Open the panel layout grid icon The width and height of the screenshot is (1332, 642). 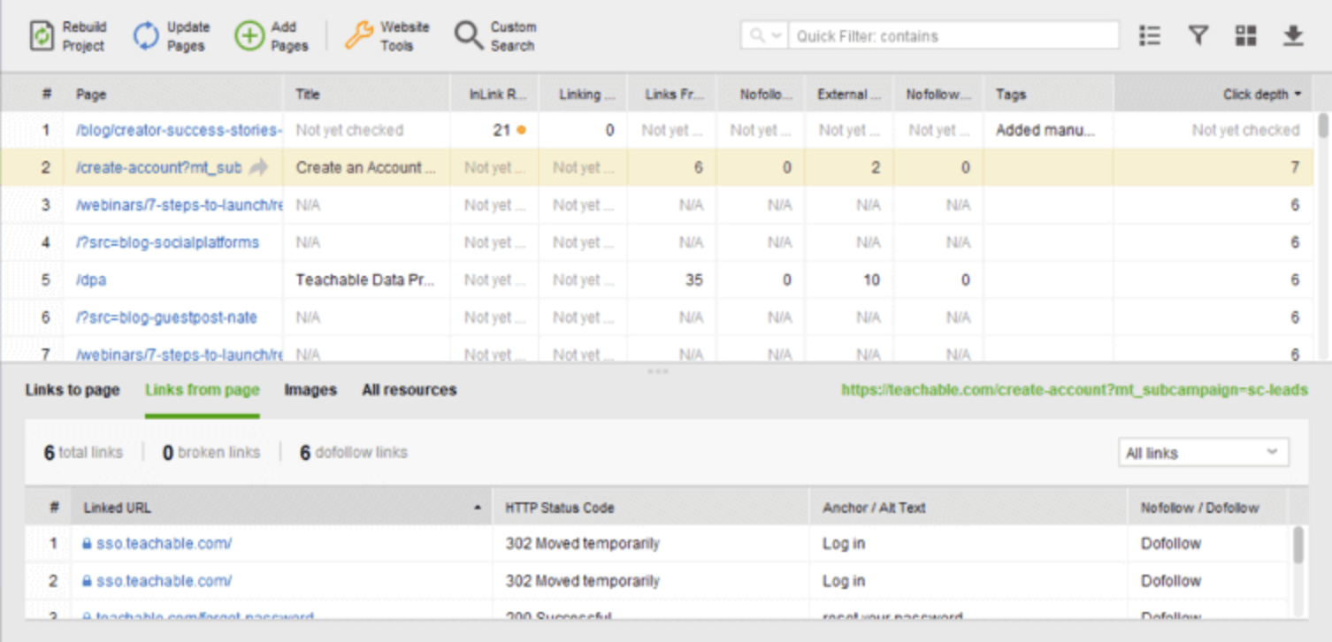point(1247,34)
